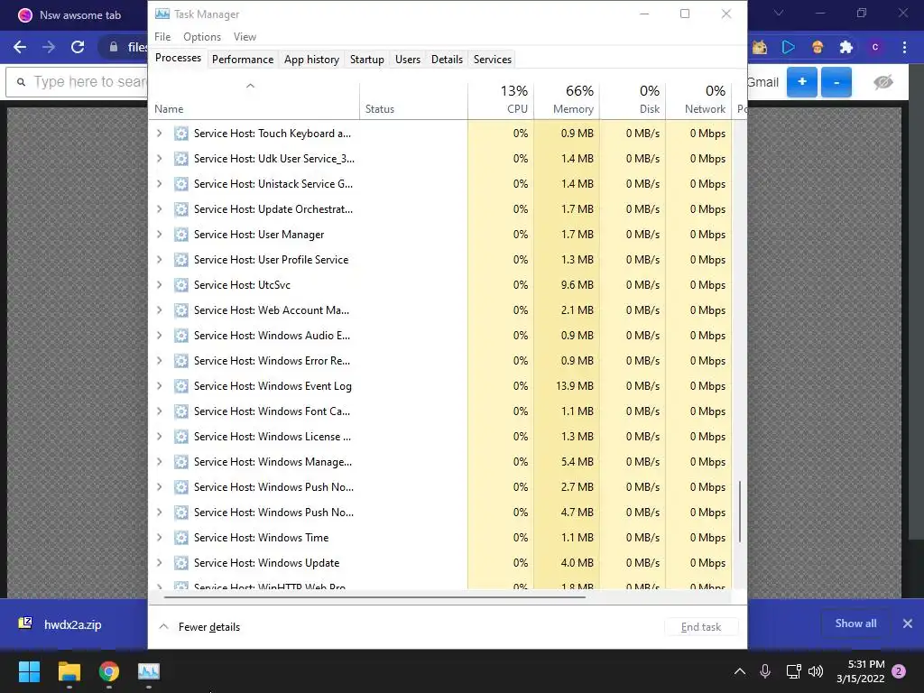
Task: Sort processes by CPU column
Action: pyautogui.click(x=502, y=99)
